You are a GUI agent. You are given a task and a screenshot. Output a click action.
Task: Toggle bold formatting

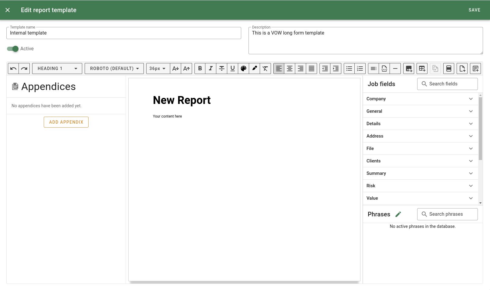200,68
